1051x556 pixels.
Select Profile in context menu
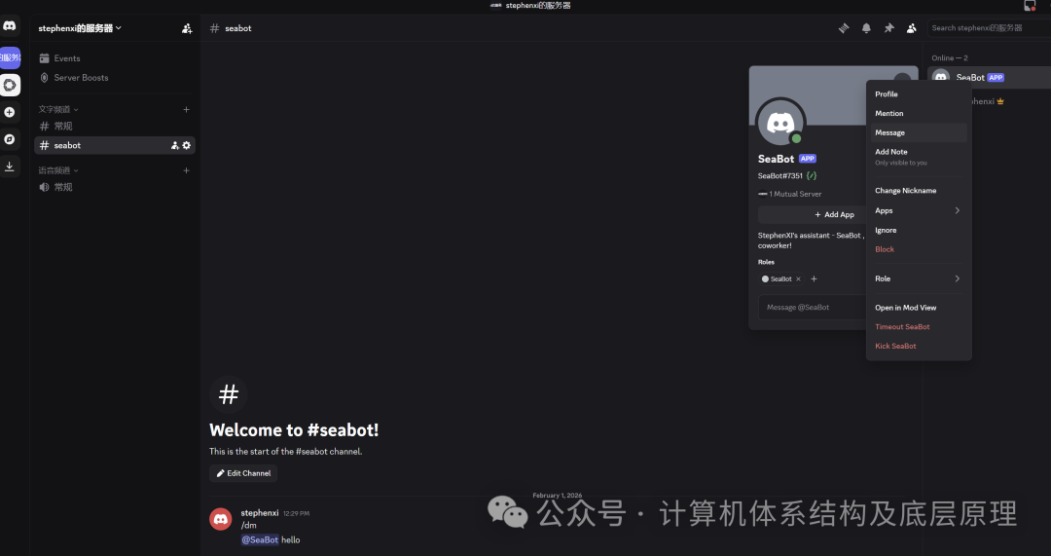pos(919,94)
